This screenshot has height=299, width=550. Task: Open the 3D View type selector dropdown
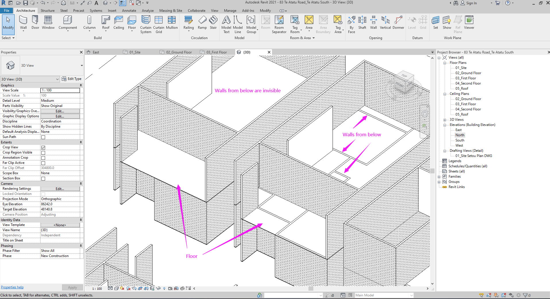57,79
